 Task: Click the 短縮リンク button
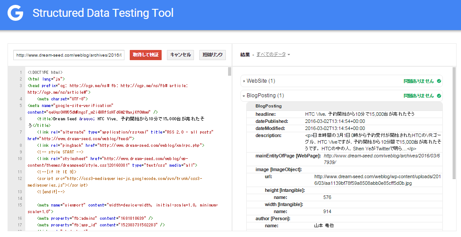(x=213, y=55)
